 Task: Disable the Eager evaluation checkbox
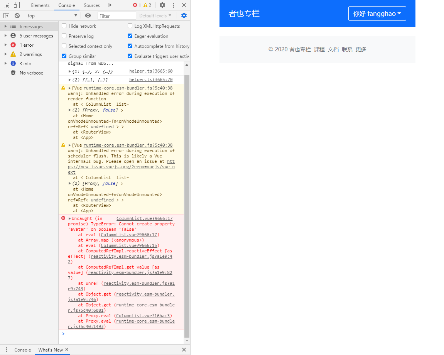pyautogui.click(x=130, y=36)
